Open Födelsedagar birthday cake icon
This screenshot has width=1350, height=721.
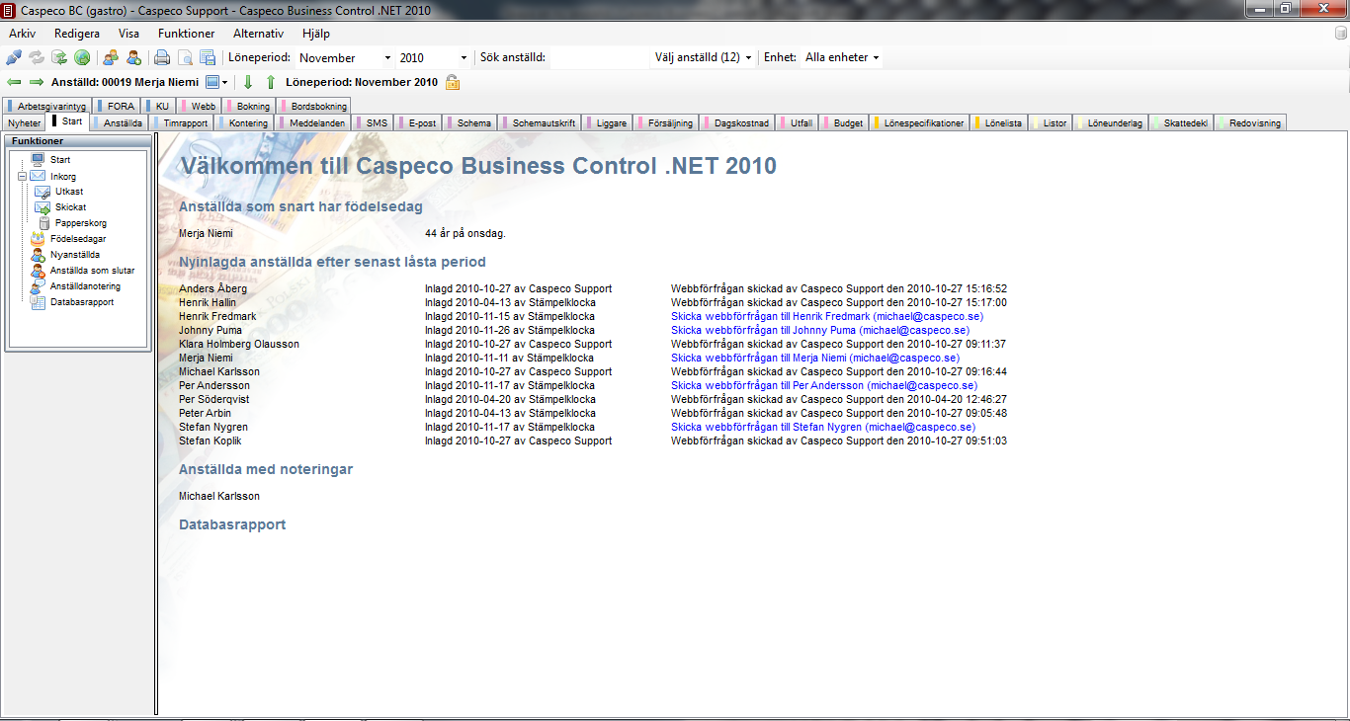(x=38, y=239)
